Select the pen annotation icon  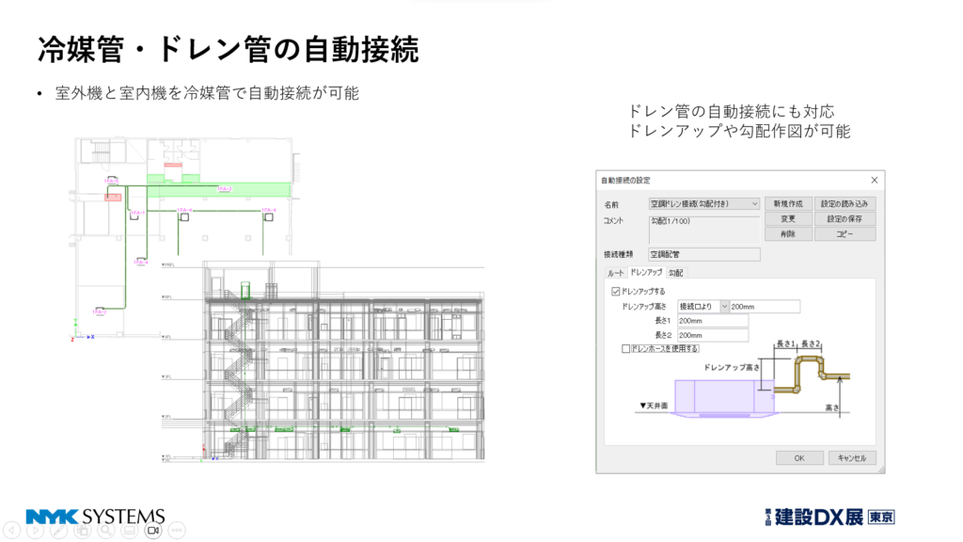(x=57, y=530)
